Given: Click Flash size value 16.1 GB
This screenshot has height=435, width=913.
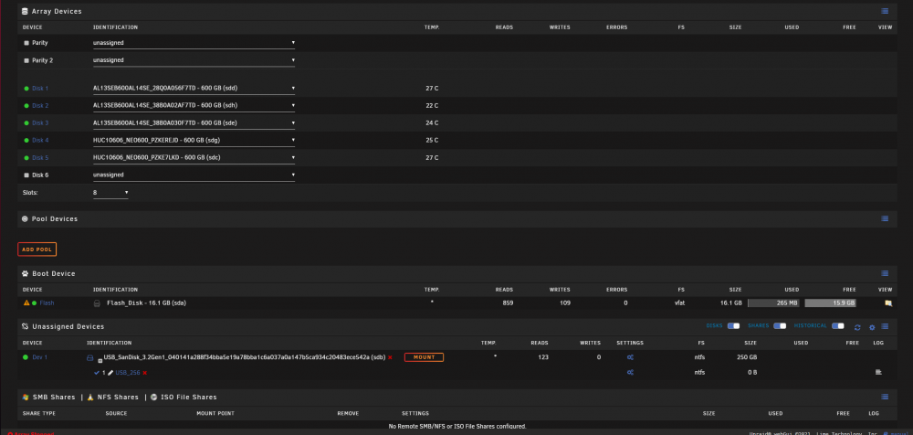Looking at the screenshot, I should (x=730, y=303).
